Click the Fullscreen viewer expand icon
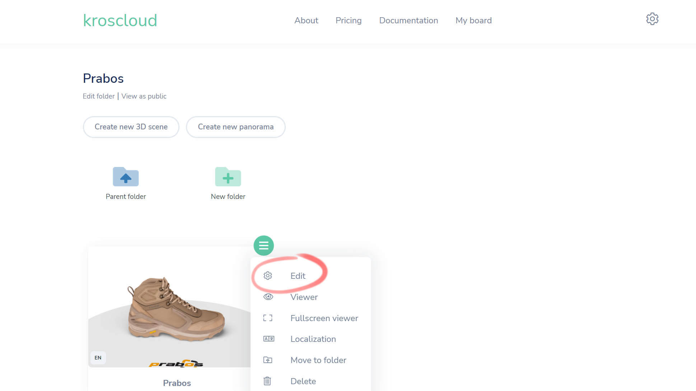This screenshot has height=391, width=696. pos(267,318)
